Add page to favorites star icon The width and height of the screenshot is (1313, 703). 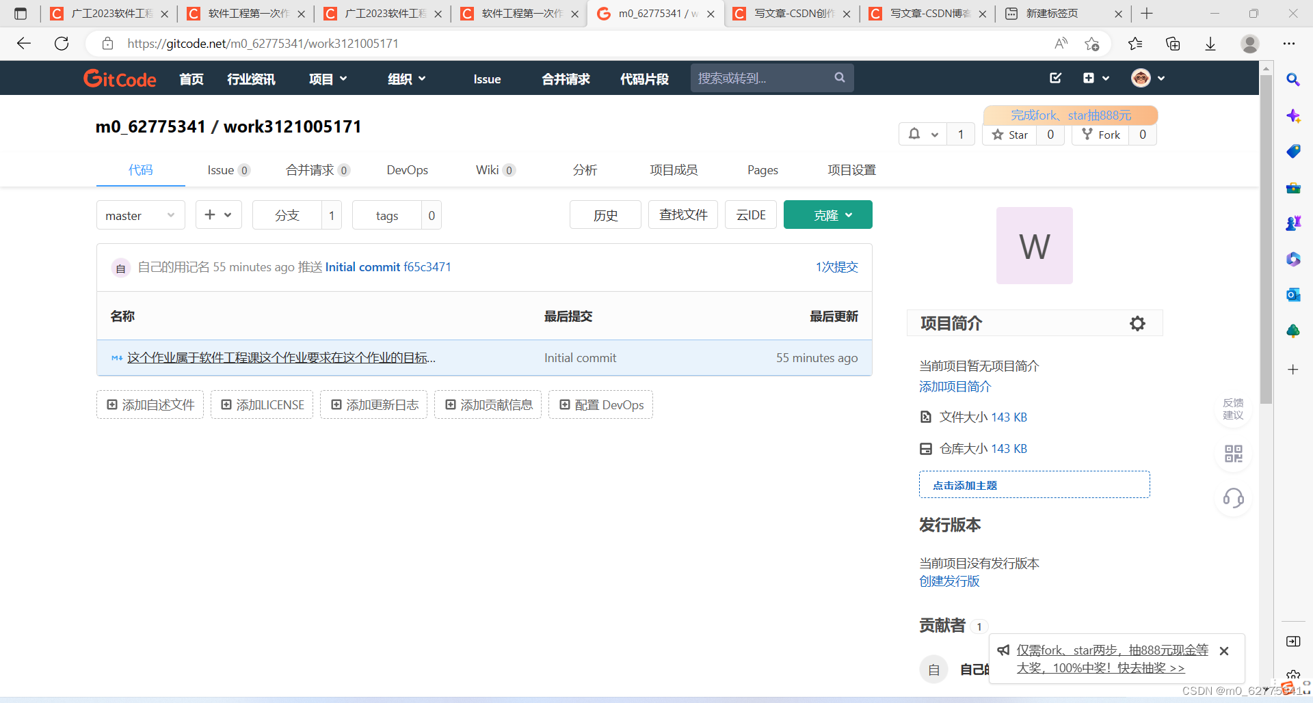click(1092, 44)
